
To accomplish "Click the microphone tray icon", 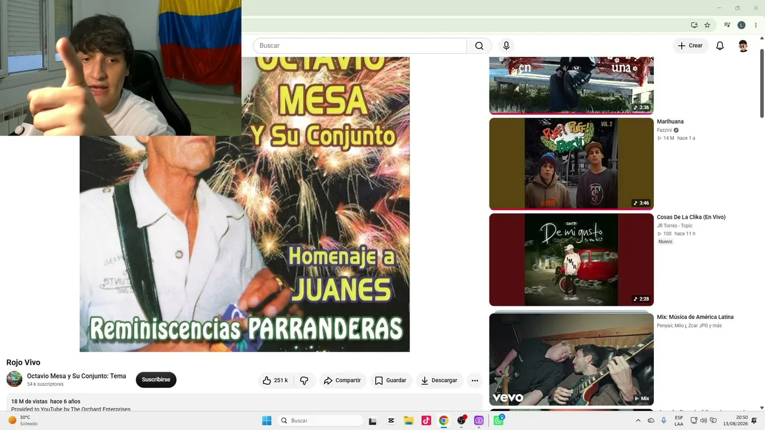I will (664, 420).
